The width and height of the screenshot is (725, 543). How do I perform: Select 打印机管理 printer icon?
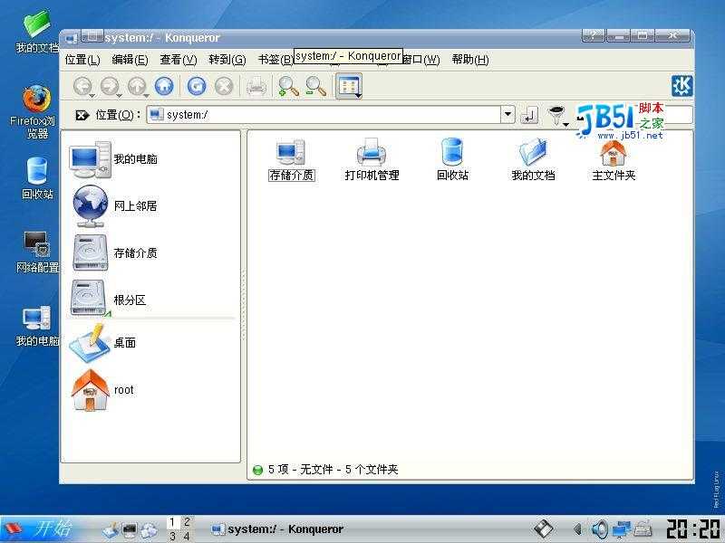[372, 160]
